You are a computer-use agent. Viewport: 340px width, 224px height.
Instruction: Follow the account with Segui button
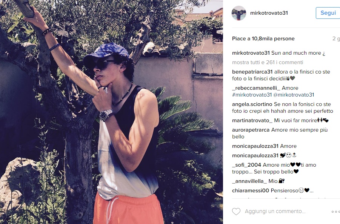(x=328, y=13)
